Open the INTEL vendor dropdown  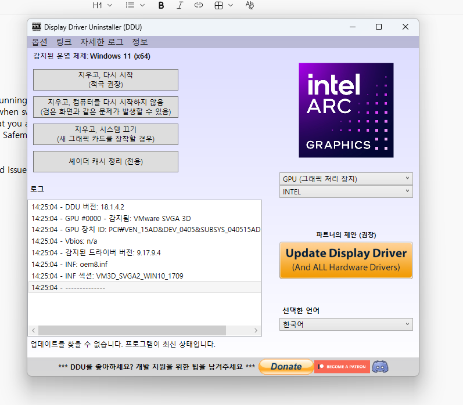(x=346, y=191)
